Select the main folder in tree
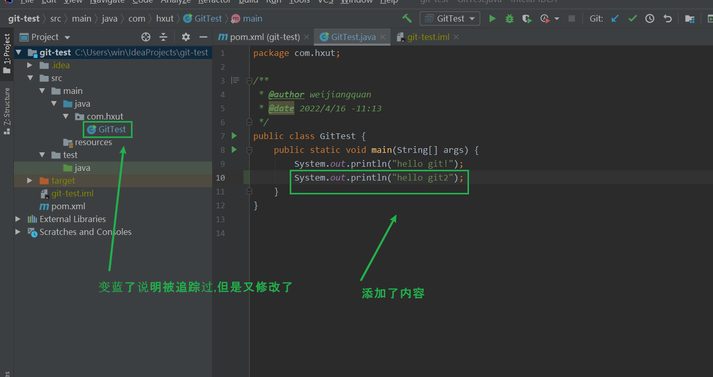The height and width of the screenshot is (377, 713). (x=67, y=91)
